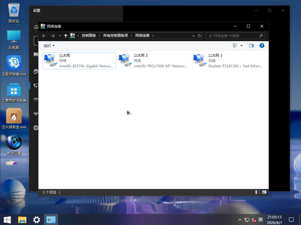Viewport: 301px width, 225px height.
Task: Open the more view options dropdown arrow
Action: 241,46
